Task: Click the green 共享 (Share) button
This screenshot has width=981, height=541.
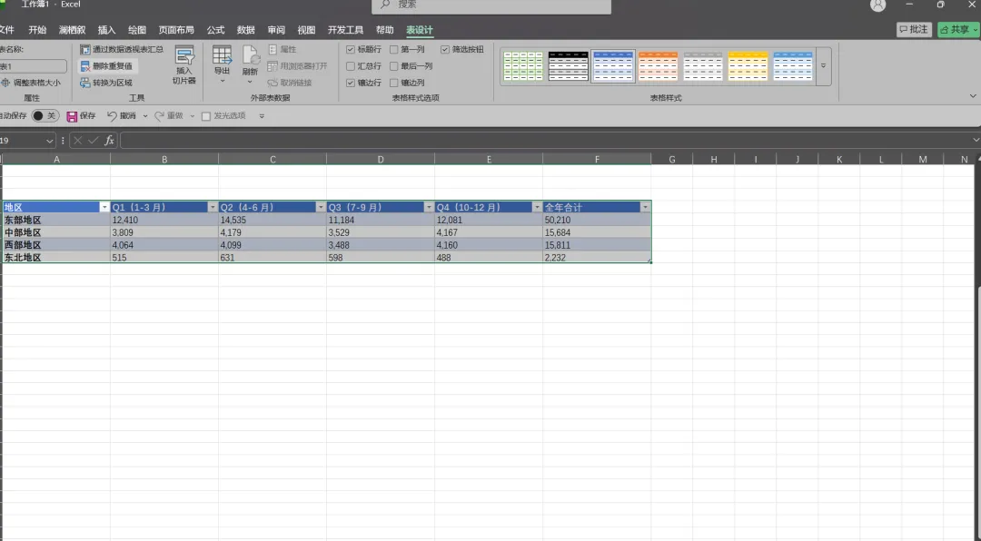Action: click(x=958, y=29)
